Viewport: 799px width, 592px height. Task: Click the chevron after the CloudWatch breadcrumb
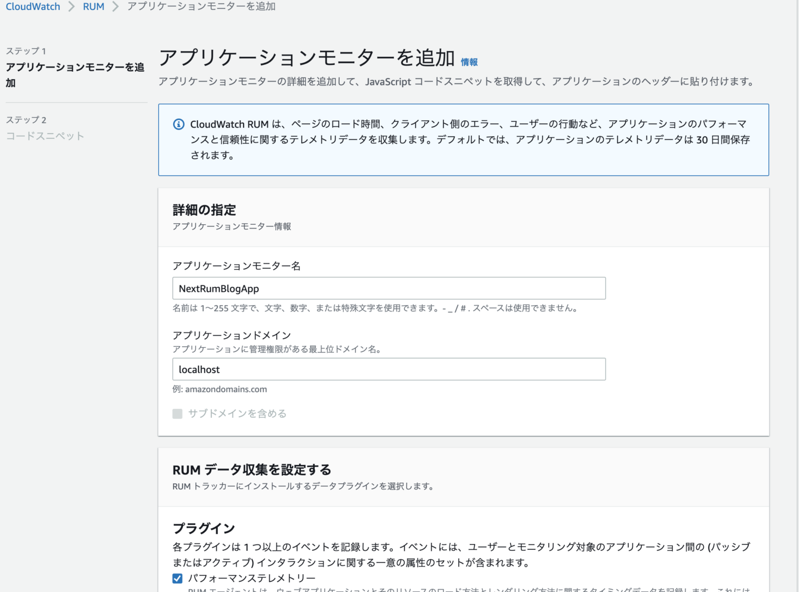71,6
